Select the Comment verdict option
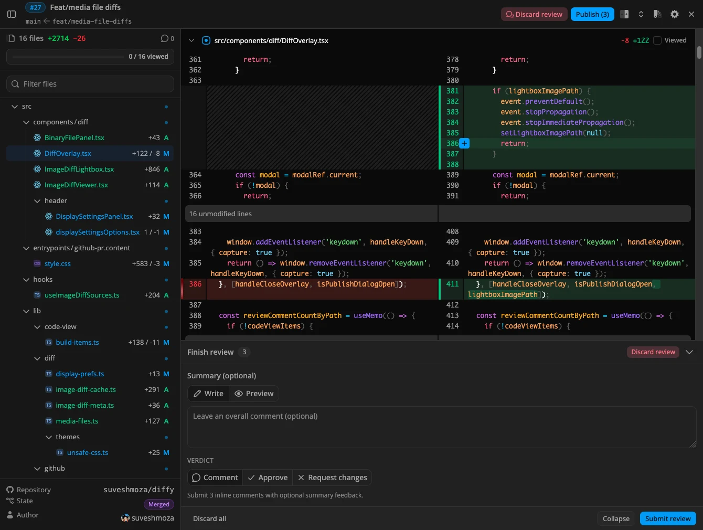 tap(215, 478)
